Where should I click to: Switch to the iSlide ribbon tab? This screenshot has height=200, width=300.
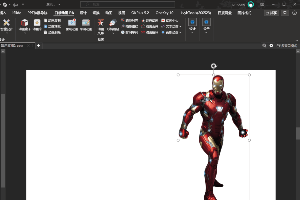[17, 13]
